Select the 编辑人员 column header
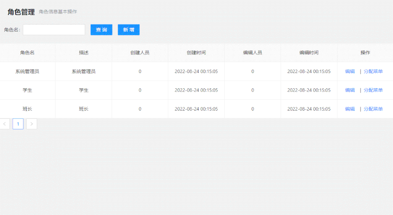The image size is (393, 215). coord(252,53)
